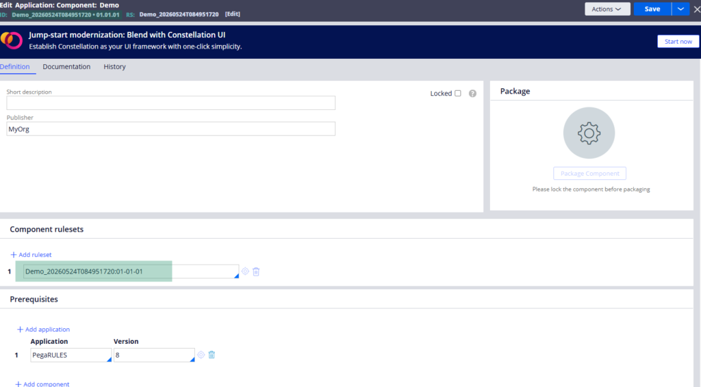Click 'Please lock the component before packaging' text

click(x=591, y=189)
